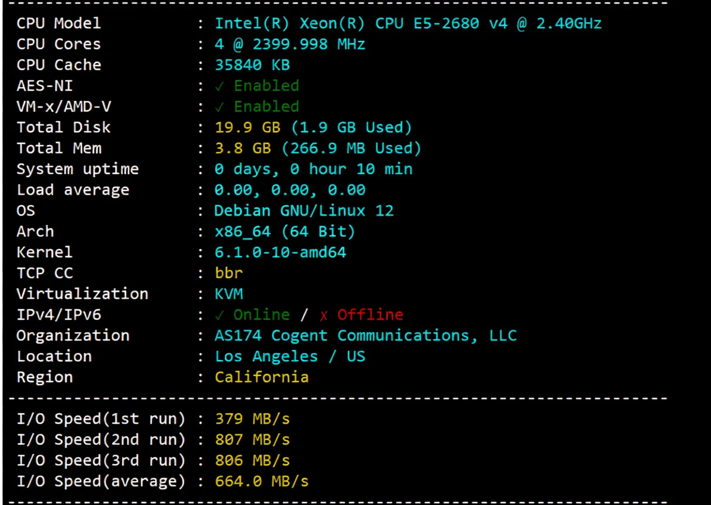Click the average speed 664.0 MB/s
Screen dimensions: 711x505
[261, 482]
